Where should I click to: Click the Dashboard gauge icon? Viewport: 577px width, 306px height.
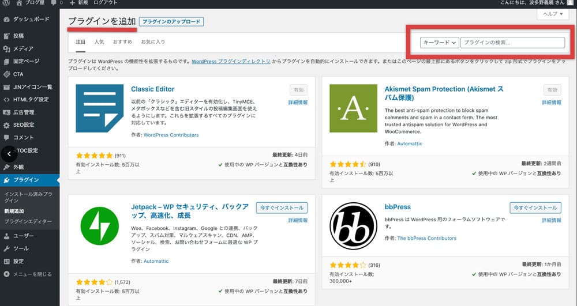point(6,19)
